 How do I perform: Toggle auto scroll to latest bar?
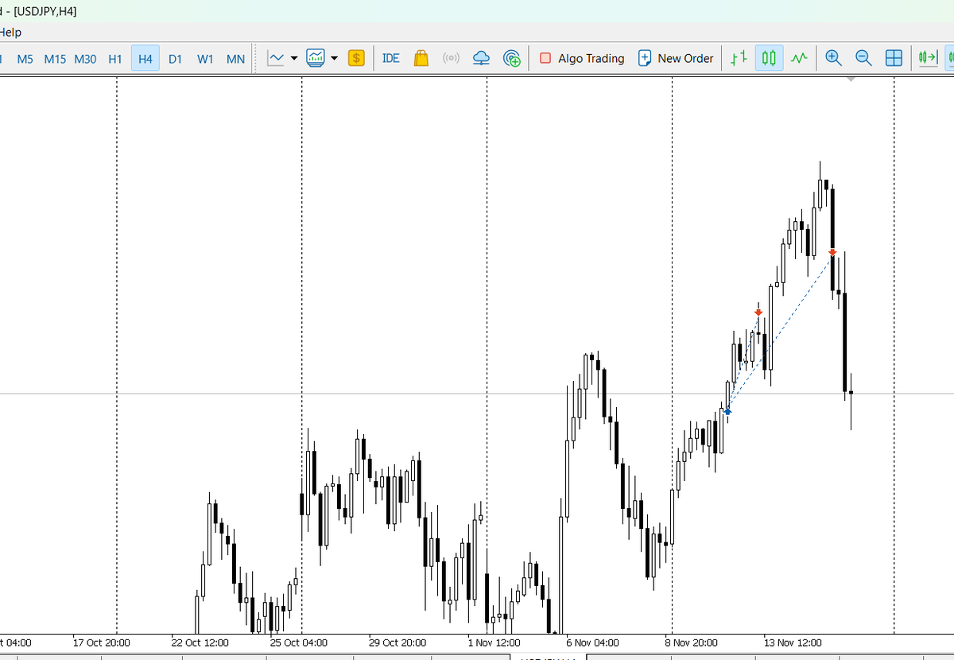tap(927, 58)
